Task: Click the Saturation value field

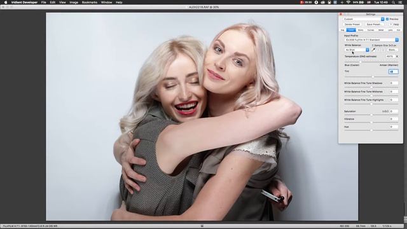Action: [394, 111]
